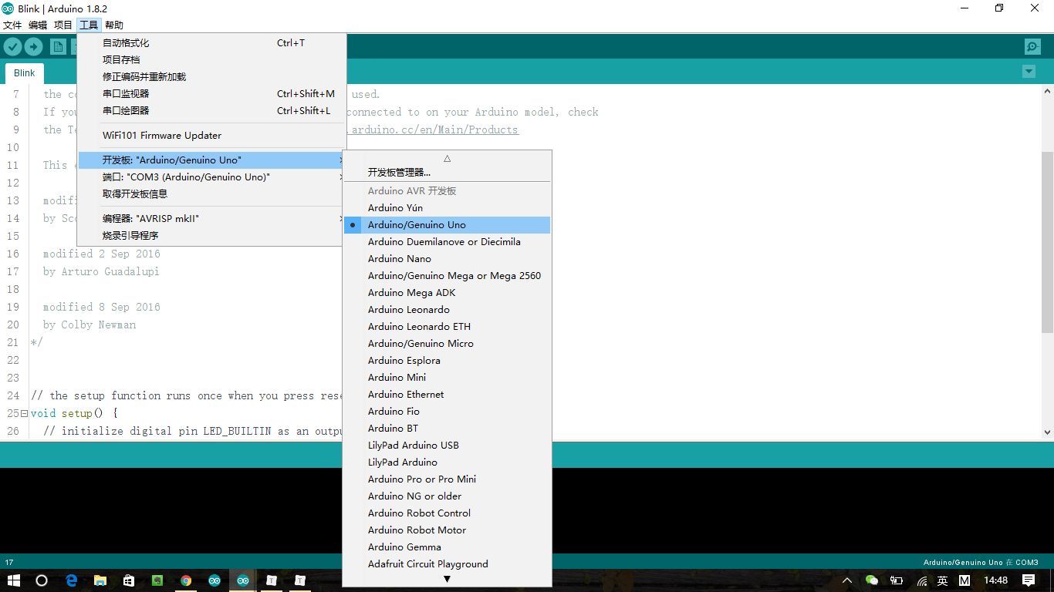Screen dimensions: 1054x592
Task: Pick Arduino NG or older
Action: click(447, 496)
